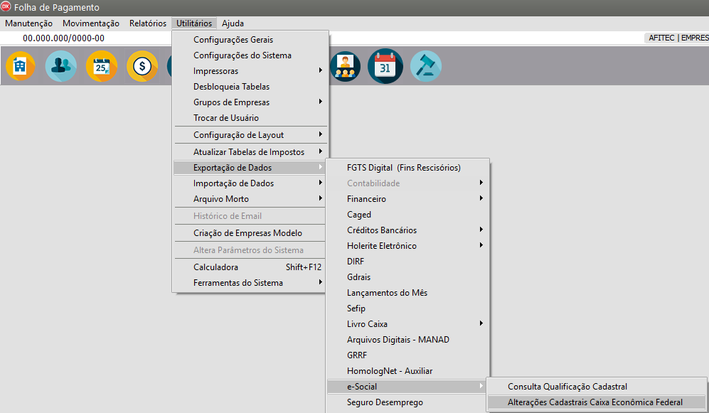Click the calendar 25 toolbar icon
This screenshot has width=709, height=413.
102,67
